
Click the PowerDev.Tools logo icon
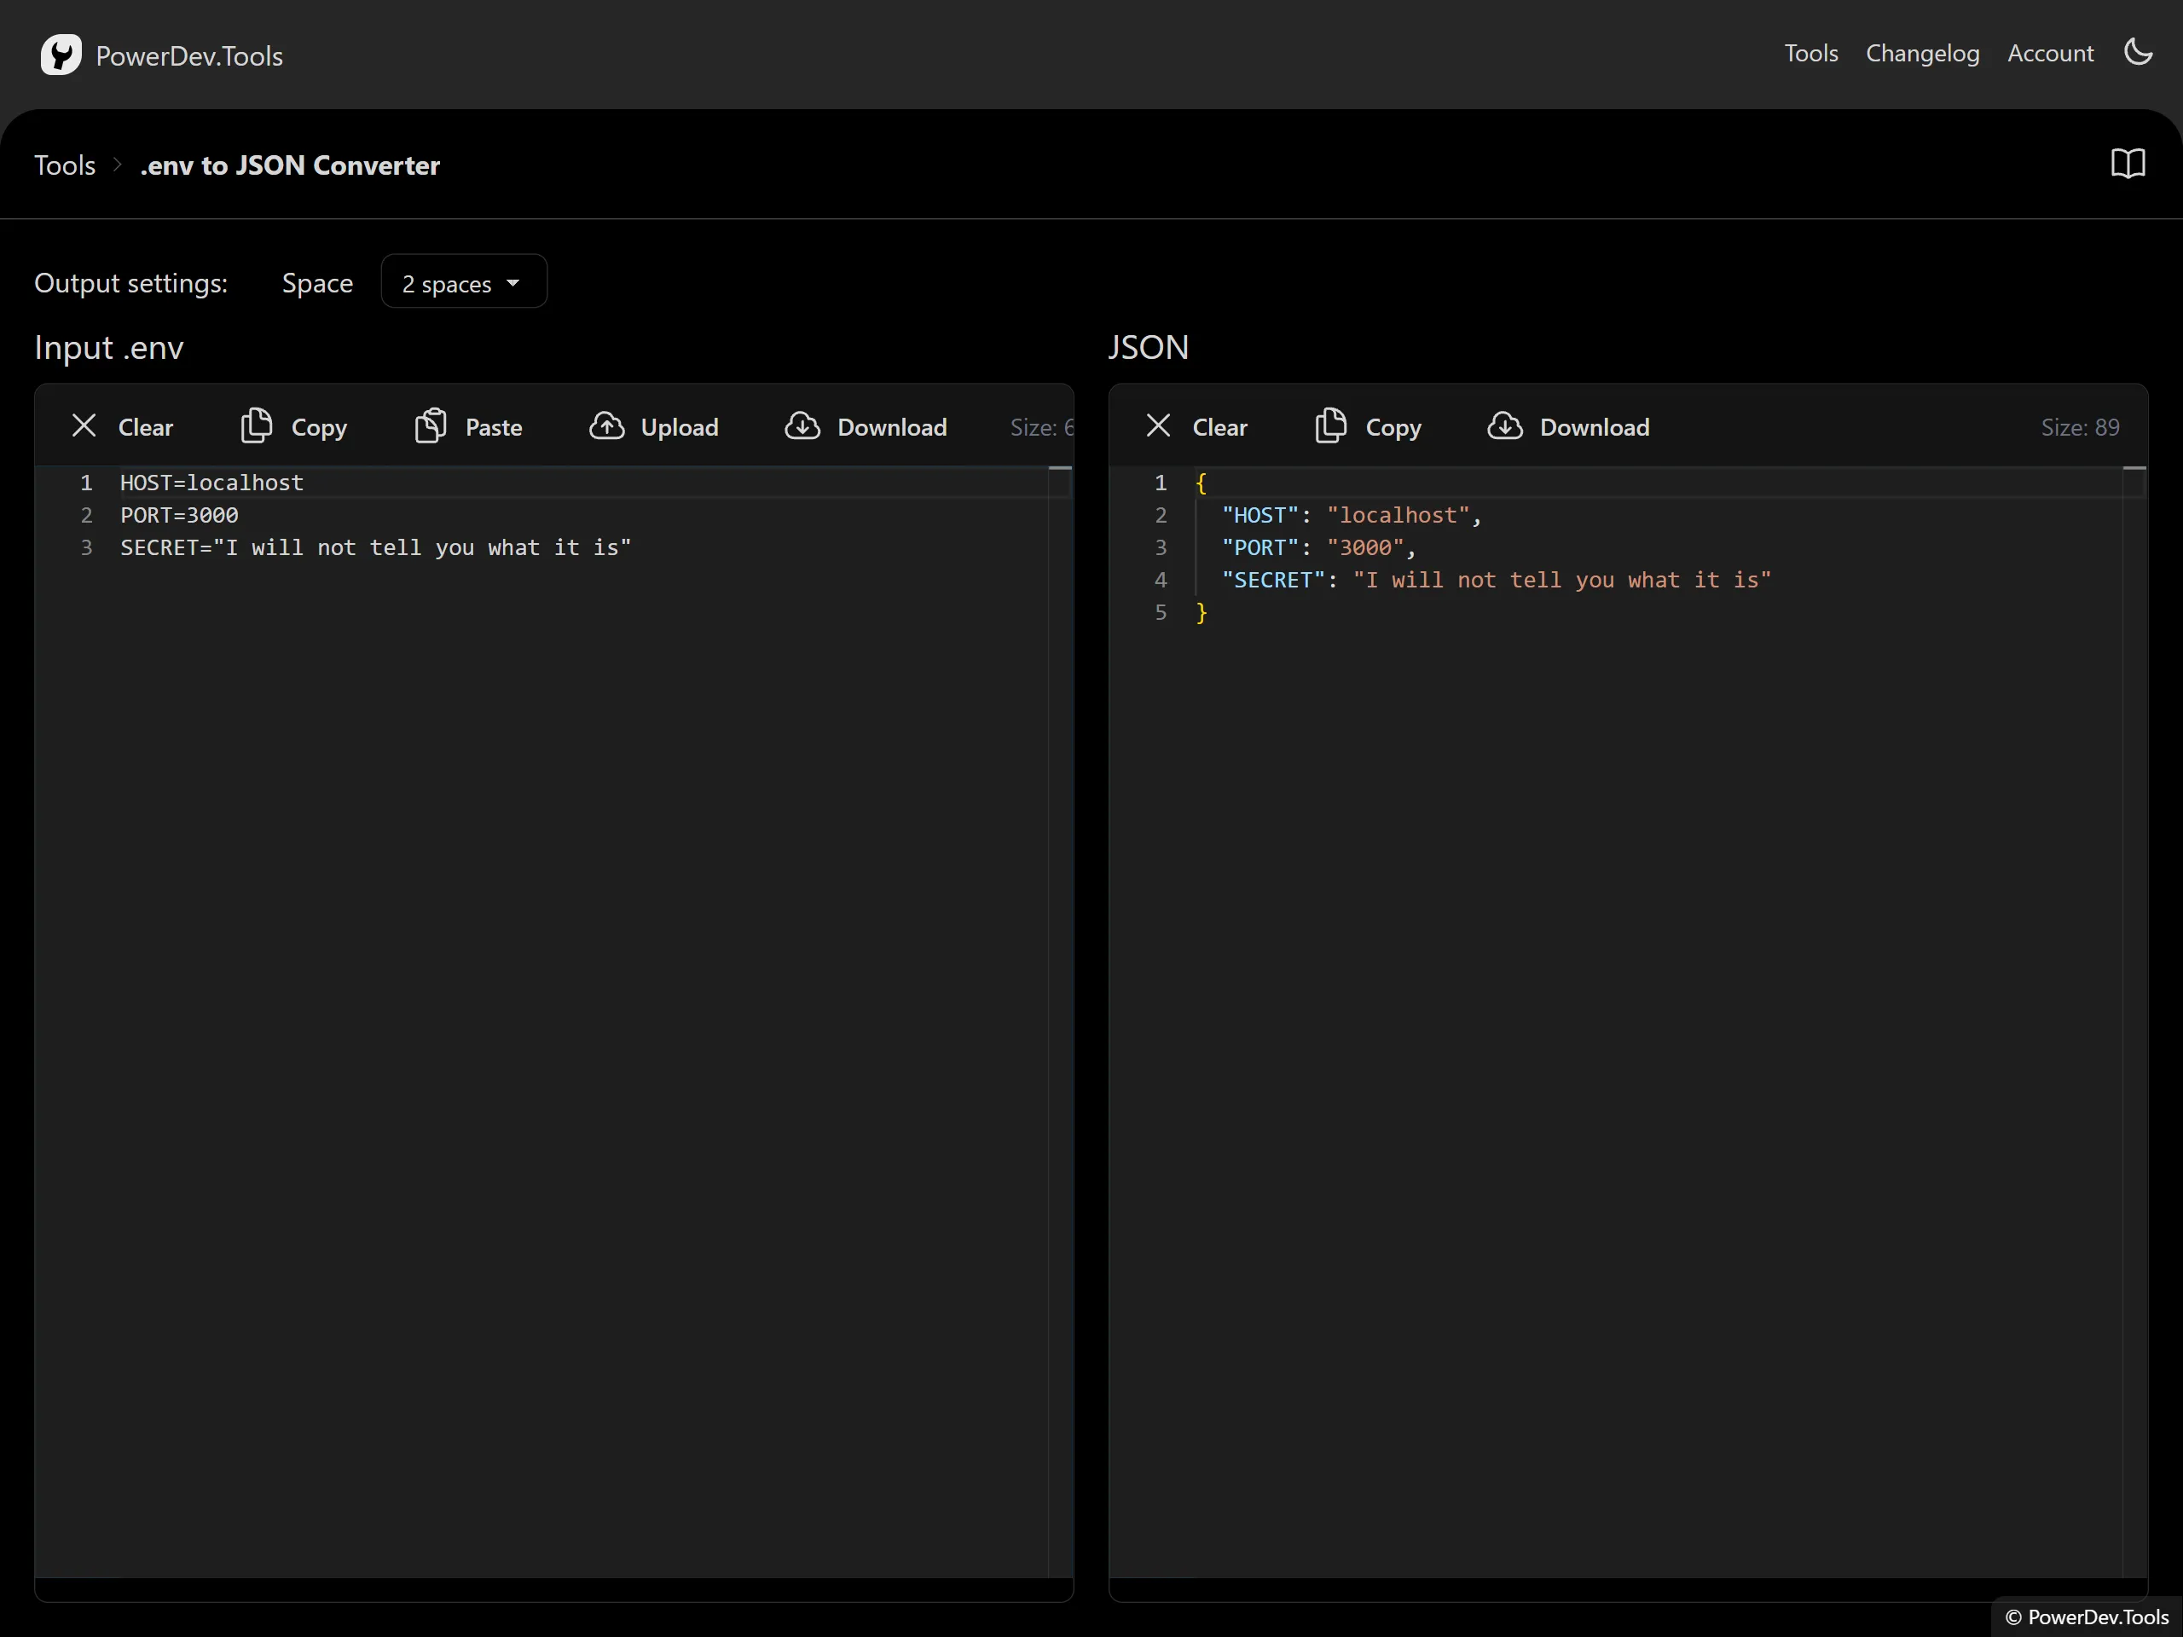[x=61, y=55]
